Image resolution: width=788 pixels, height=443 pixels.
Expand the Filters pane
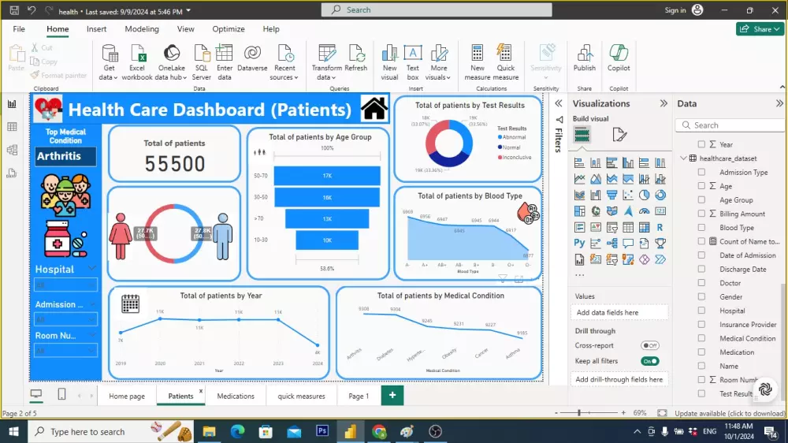[559, 103]
